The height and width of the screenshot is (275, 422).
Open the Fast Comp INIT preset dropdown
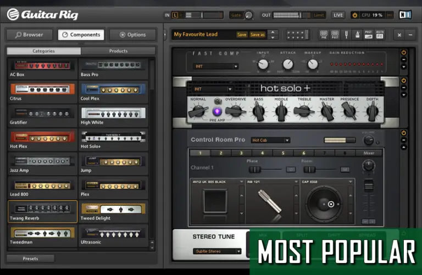215,66
